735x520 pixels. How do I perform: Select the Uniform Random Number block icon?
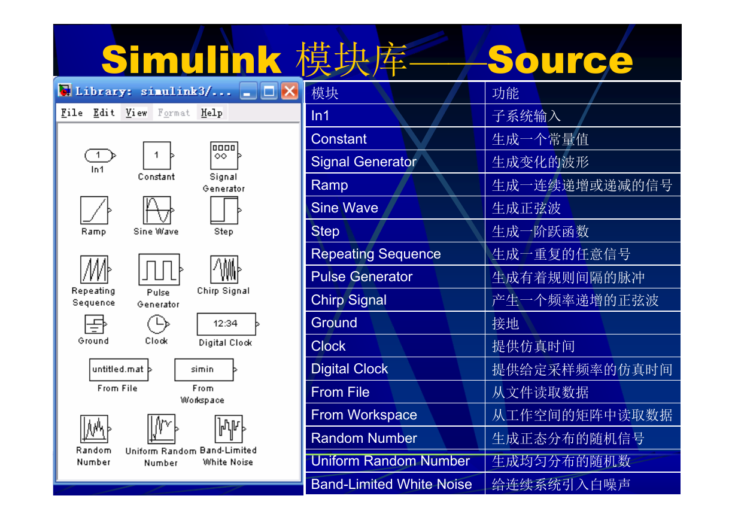tap(163, 429)
